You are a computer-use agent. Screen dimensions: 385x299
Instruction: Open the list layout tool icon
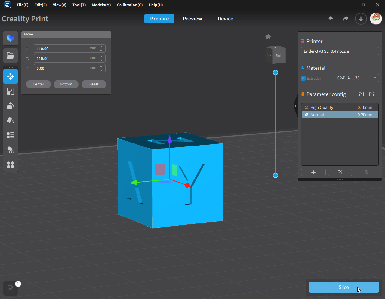(11, 135)
